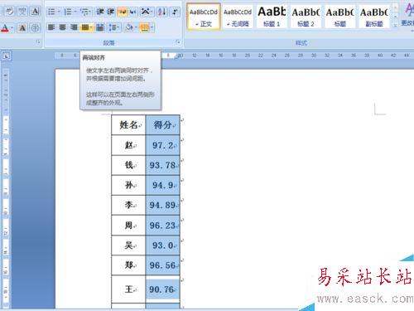Click the cell containing 孙
Image resolution: width=414 pixels, height=311 pixels.
[128, 185]
